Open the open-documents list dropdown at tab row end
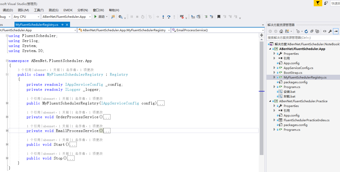Viewport: 340px width, 172px height. click(263, 25)
